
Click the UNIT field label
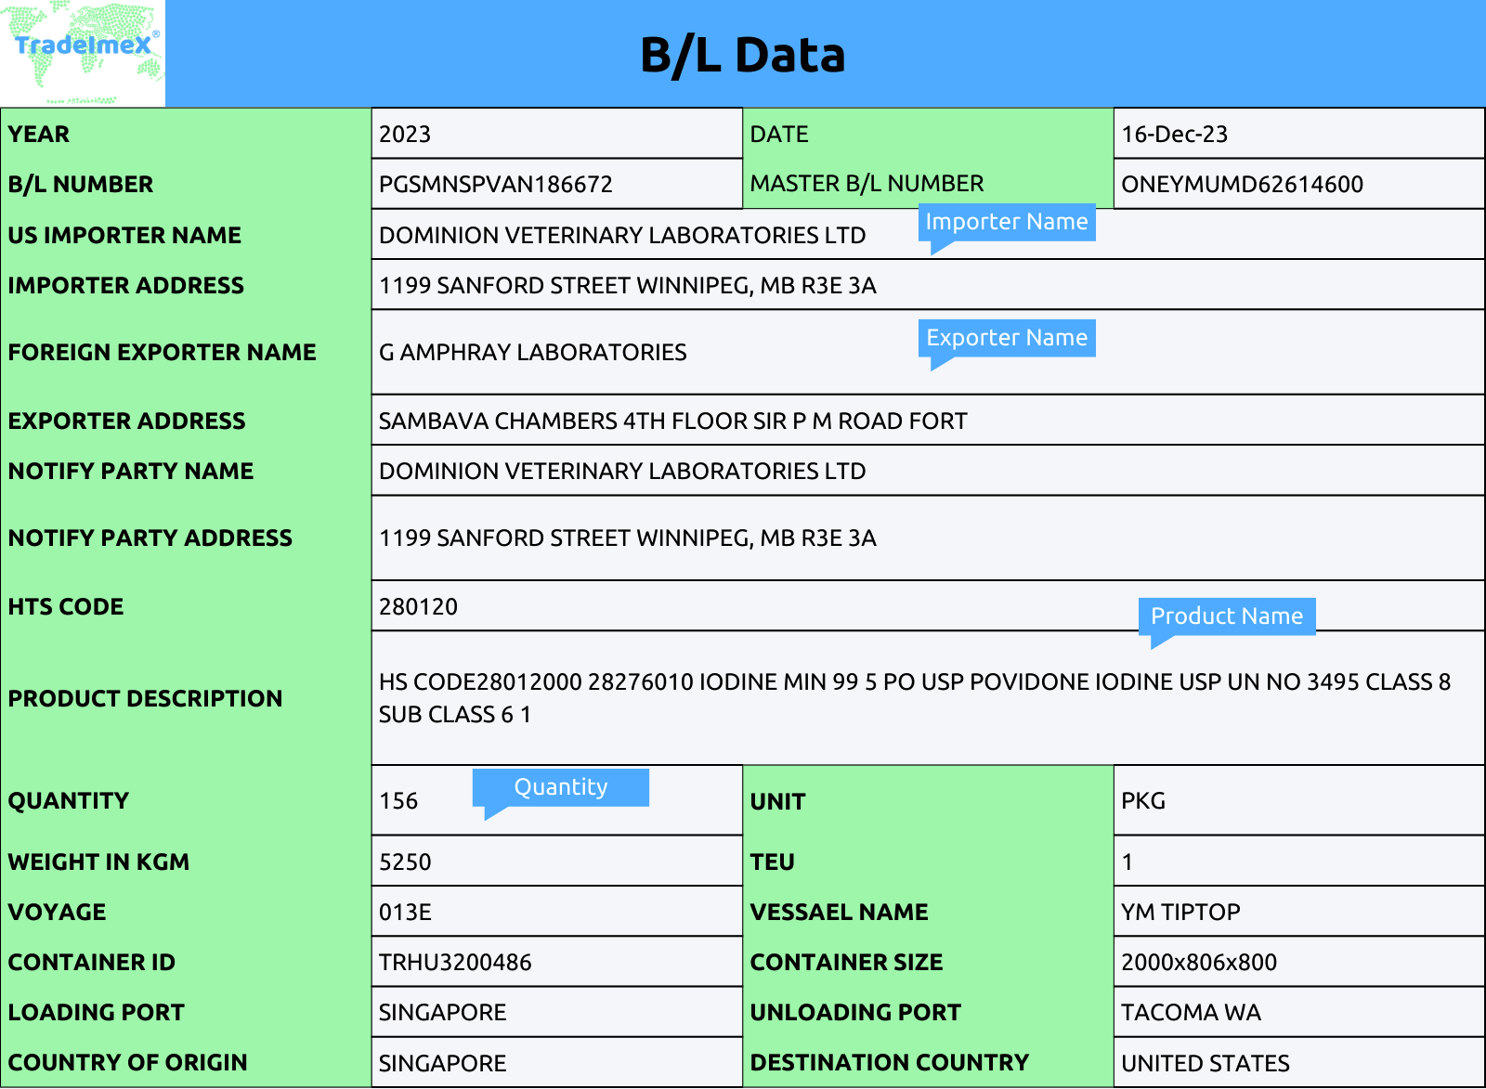pyautogui.click(x=777, y=802)
